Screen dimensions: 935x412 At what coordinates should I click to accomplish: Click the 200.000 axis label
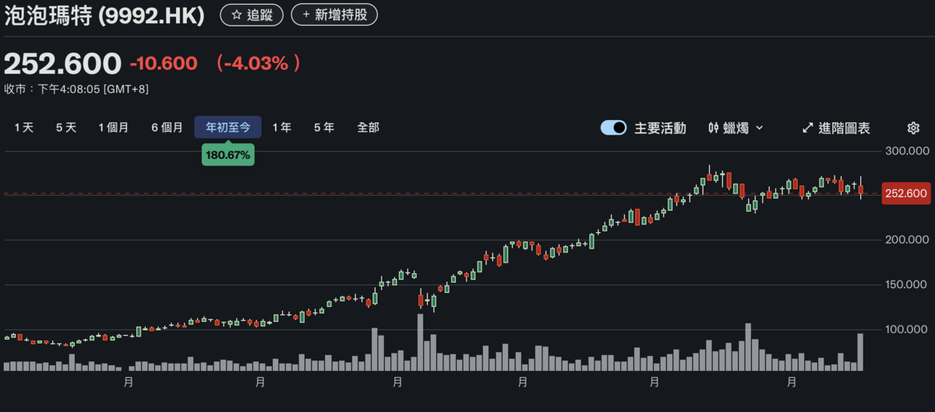(908, 240)
